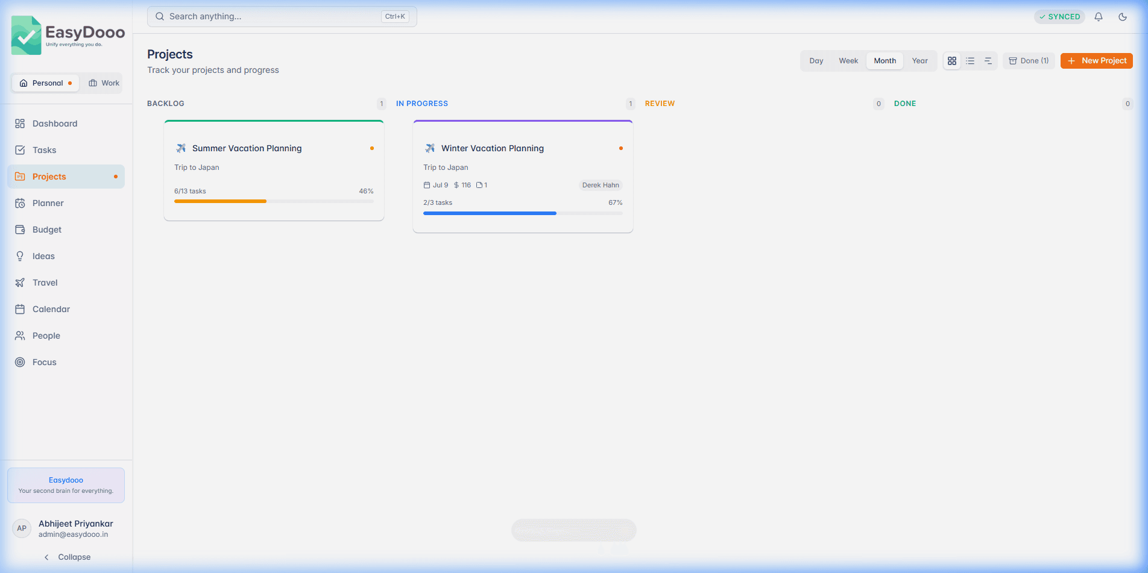1148x573 pixels.
Task: Toggle dark mode moon icon
Action: tap(1123, 17)
